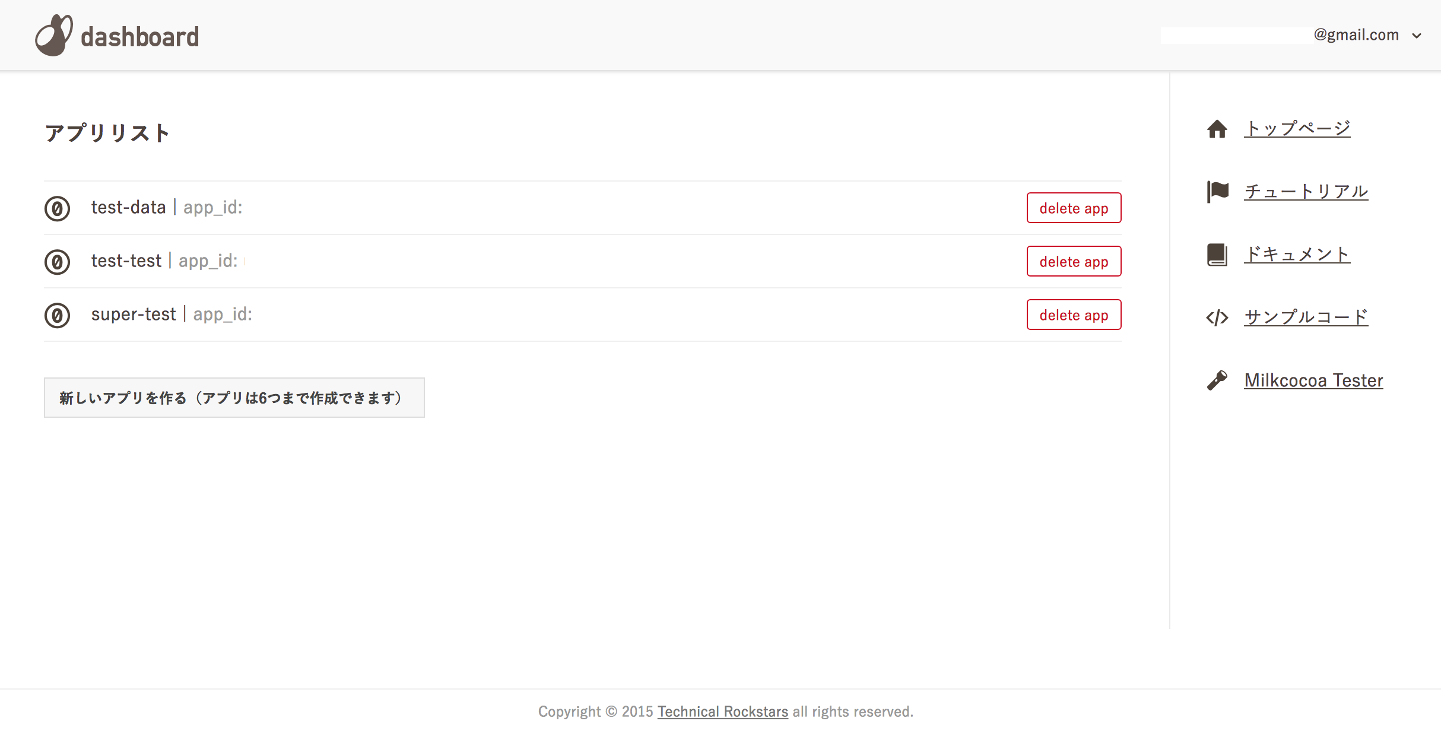Click the Milkcocoa dashboard logo icon
Image resolution: width=1441 pixels, height=743 pixels.
[x=54, y=34]
